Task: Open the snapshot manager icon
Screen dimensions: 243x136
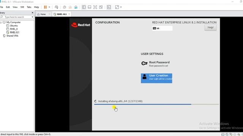Action: tap(76, 7)
